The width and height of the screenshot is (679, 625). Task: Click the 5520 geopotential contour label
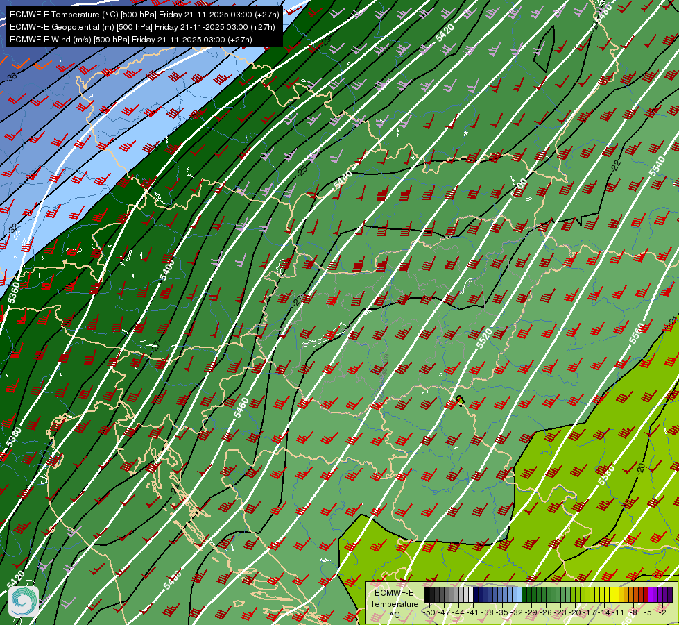484,338
